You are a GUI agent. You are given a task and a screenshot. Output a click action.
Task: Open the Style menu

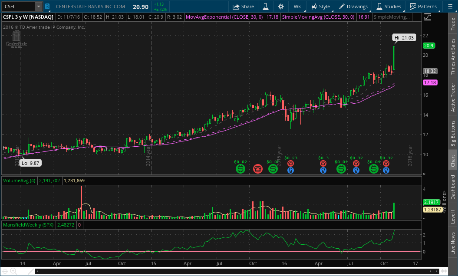coord(320,7)
